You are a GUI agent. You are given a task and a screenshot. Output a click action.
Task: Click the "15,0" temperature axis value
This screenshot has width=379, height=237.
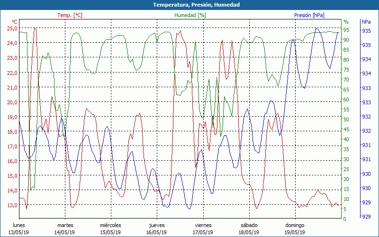tap(12, 176)
